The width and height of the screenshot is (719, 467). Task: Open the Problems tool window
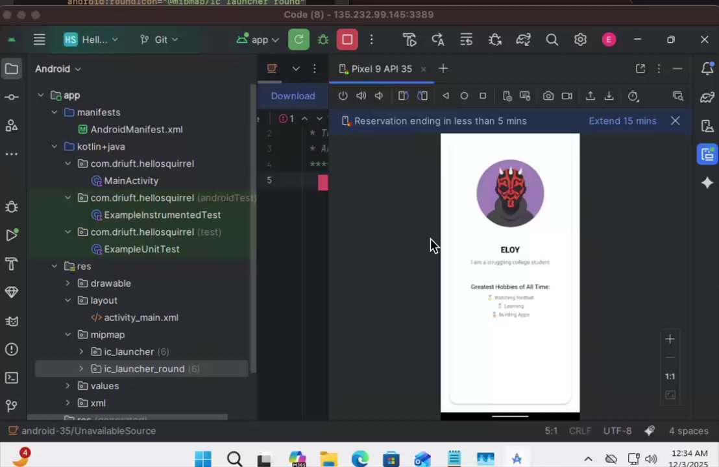12,350
